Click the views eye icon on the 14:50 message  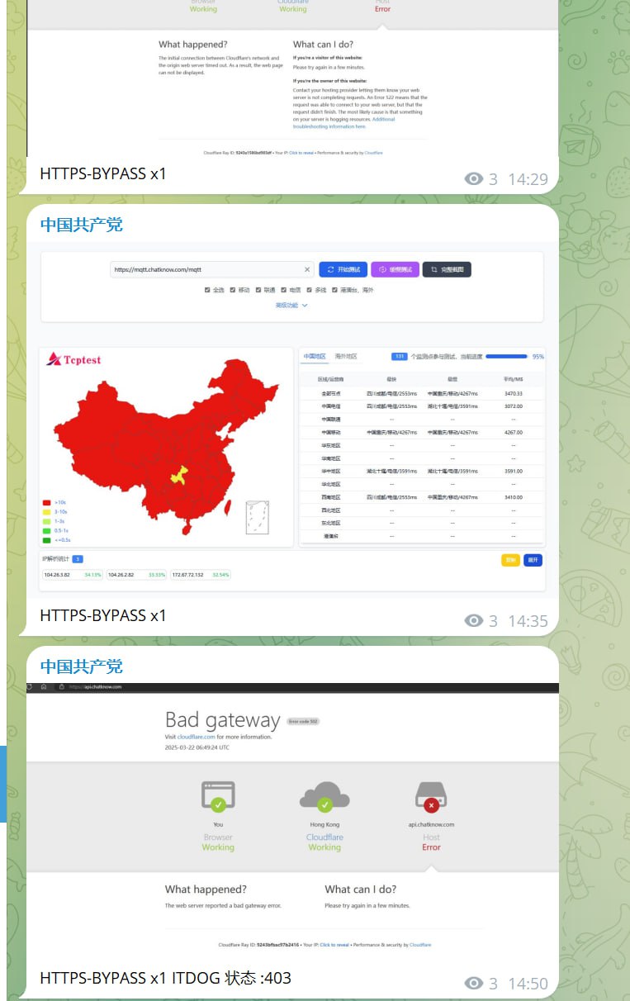473,983
